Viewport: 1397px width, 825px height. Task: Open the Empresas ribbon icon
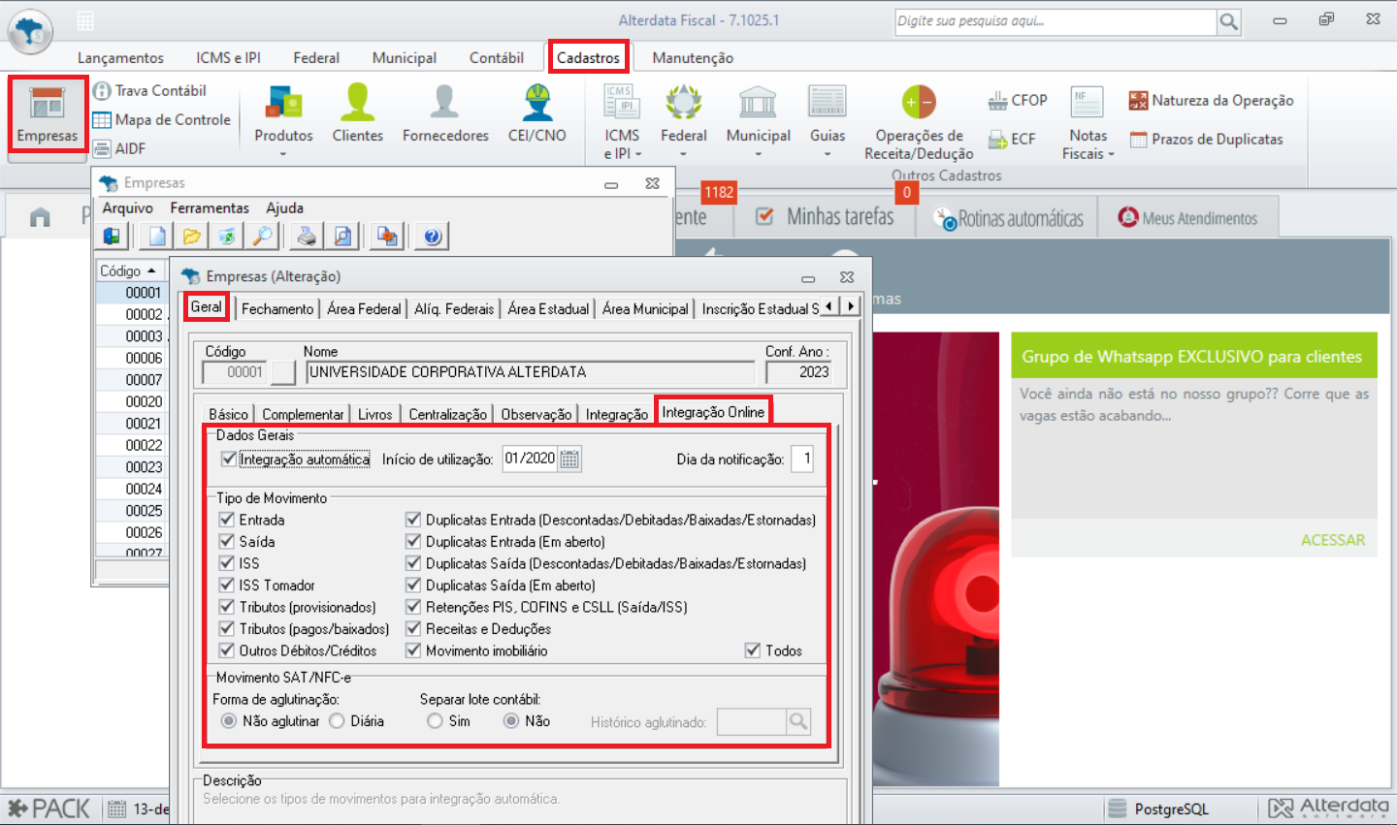pyautogui.click(x=47, y=113)
